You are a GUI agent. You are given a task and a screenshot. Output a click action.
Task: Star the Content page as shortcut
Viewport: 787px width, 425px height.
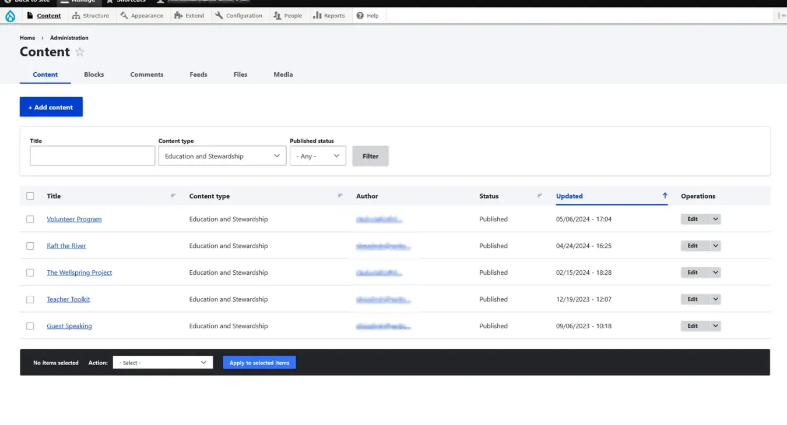click(x=80, y=52)
